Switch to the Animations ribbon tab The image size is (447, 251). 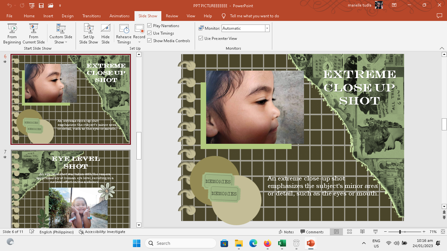[119, 16]
